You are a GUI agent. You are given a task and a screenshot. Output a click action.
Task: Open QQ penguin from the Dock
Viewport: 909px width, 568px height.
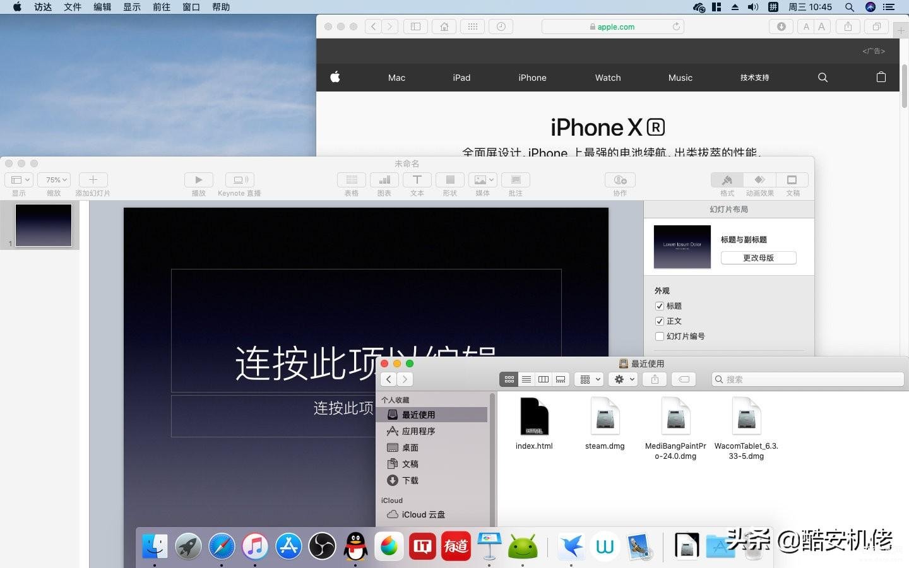[x=356, y=546]
